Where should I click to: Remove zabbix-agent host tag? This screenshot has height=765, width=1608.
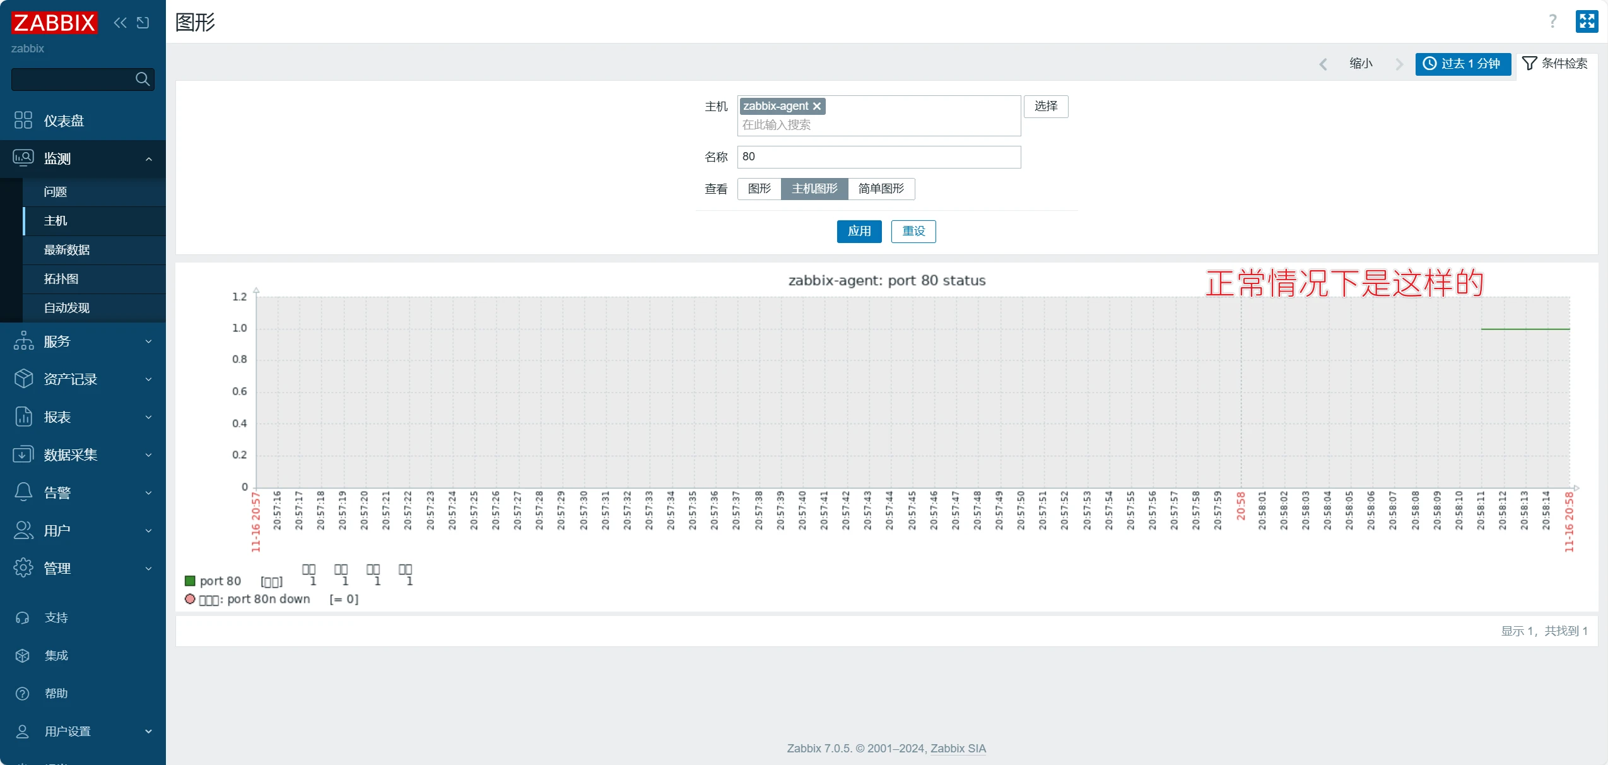coord(817,106)
